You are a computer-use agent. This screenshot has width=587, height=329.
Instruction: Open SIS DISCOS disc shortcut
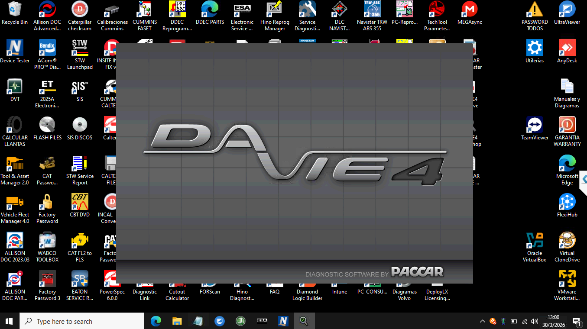coord(80,129)
